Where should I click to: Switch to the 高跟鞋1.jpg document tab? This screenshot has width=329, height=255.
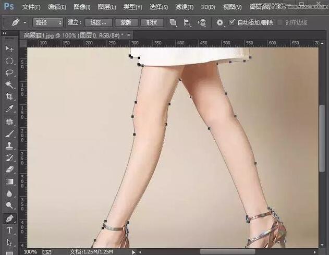(74, 35)
